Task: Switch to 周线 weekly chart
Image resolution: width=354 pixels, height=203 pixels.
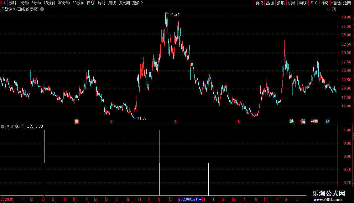Action: tap(102, 3)
